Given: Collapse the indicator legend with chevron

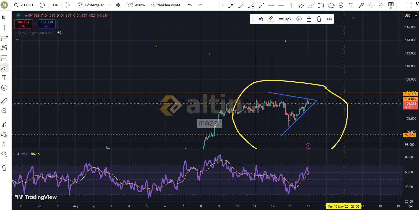Looking at the screenshot, I should coord(17,39).
